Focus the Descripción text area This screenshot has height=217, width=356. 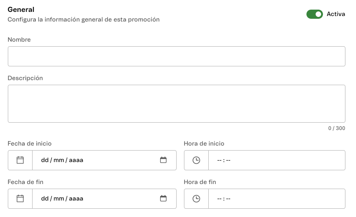coord(176,103)
